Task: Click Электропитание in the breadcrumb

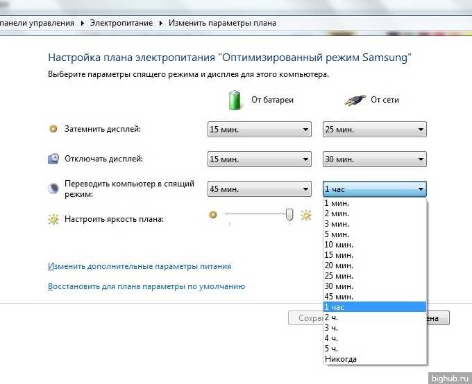Action: (121, 23)
